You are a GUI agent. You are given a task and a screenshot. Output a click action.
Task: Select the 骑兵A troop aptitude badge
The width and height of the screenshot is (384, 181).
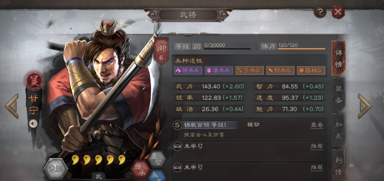point(188,70)
